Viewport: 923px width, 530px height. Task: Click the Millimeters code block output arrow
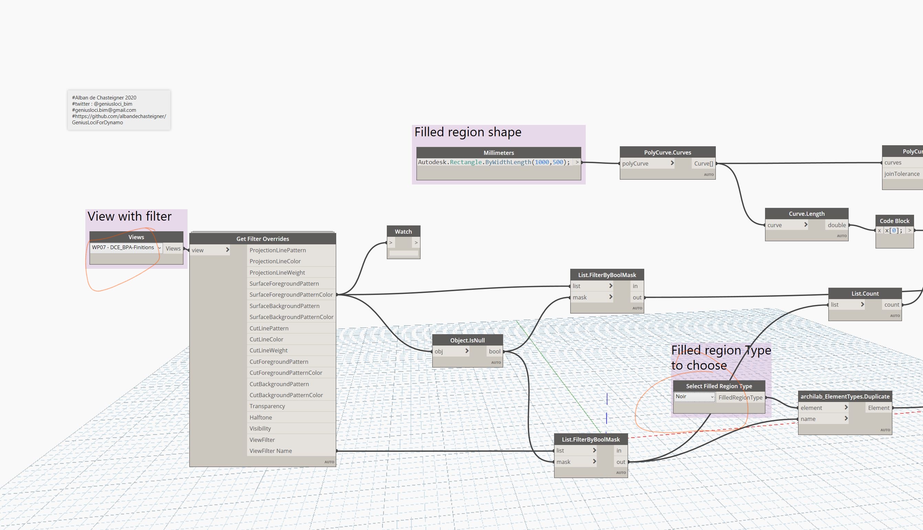(x=577, y=162)
